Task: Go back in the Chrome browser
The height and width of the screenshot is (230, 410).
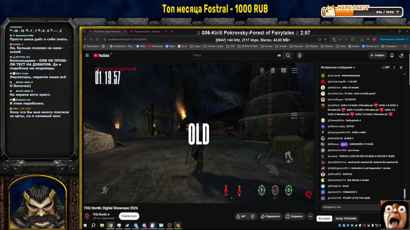Action: click(x=85, y=39)
